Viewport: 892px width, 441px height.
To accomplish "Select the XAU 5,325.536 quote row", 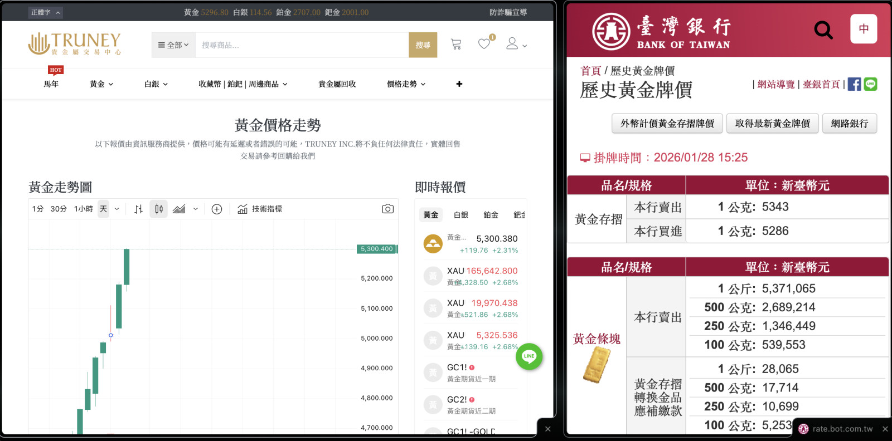I will (471, 340).
